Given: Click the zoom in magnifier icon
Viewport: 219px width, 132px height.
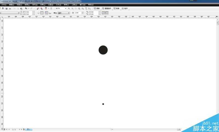Looking at the screenshot, I should (69, 8).
